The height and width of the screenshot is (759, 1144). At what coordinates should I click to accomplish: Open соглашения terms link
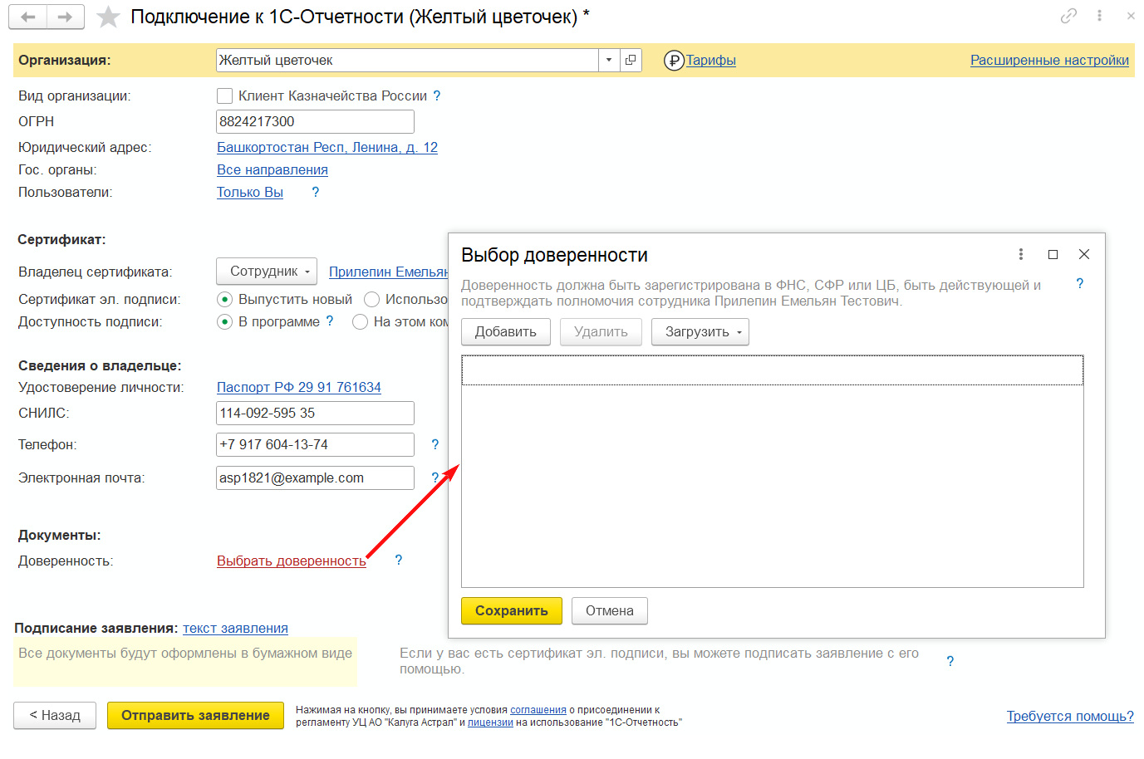(x=538, y=710)
